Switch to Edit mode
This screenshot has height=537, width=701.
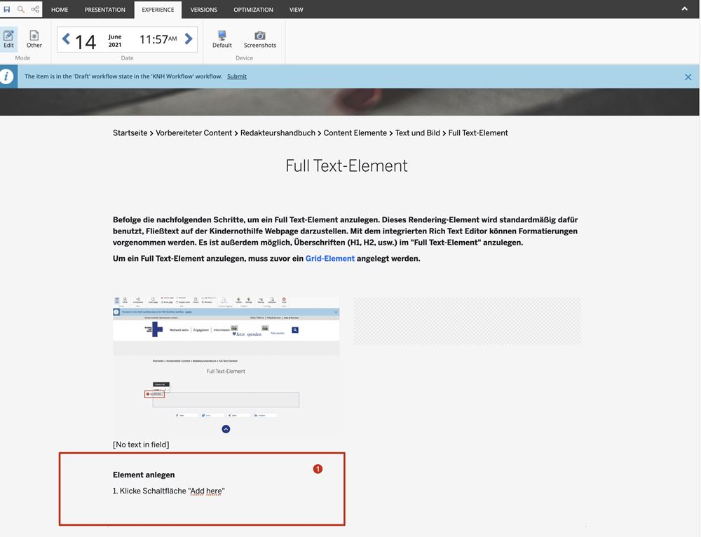pyautogui.click(x=8, y=39)
